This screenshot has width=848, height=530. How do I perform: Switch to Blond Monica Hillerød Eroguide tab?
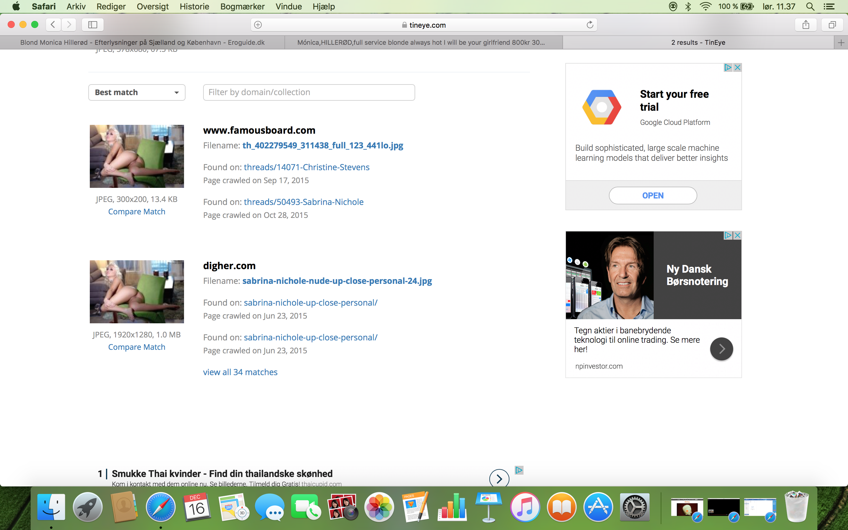coord(142,42)
